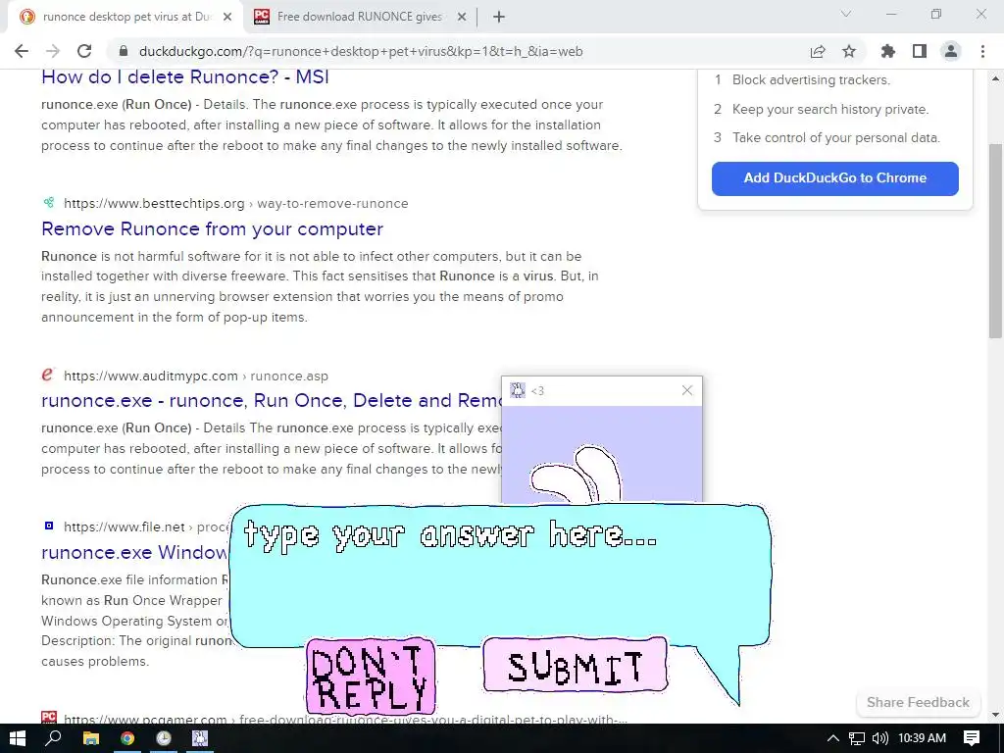Open File Explorer from the taskbar
Viewport: 1004px width, 753px height.
(91, 738)
